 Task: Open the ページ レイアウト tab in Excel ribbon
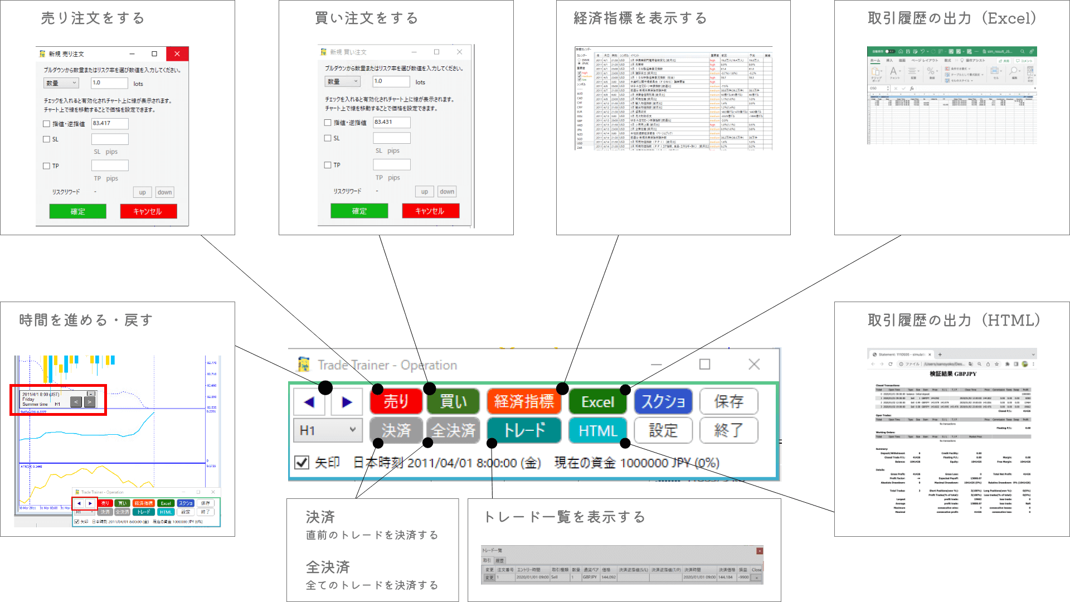point(925,60)
